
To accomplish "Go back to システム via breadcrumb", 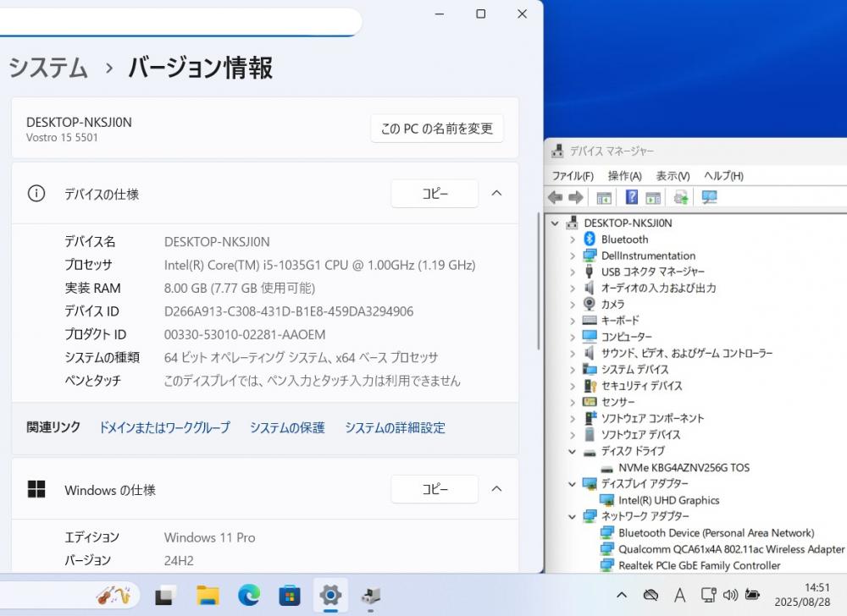I will (x=48, y=68).
